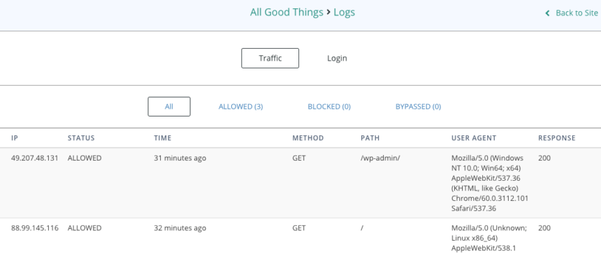Click the TIME column header

(163, 138)
